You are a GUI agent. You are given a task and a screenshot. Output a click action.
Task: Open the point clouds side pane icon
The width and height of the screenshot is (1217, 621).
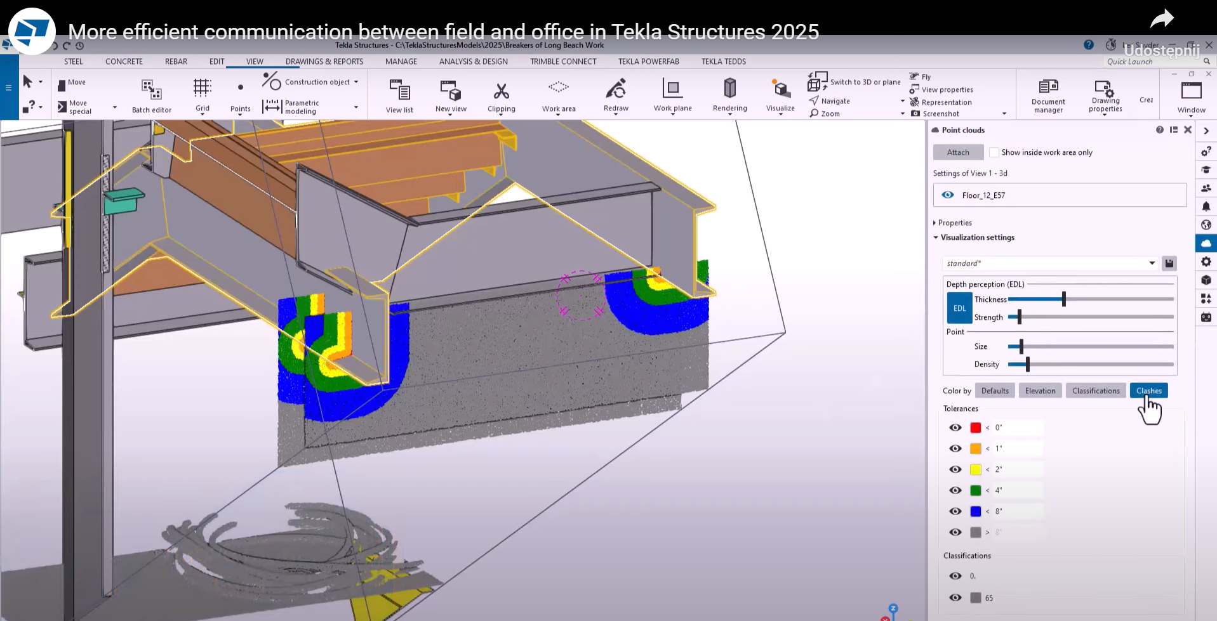tap(1206, 243)
